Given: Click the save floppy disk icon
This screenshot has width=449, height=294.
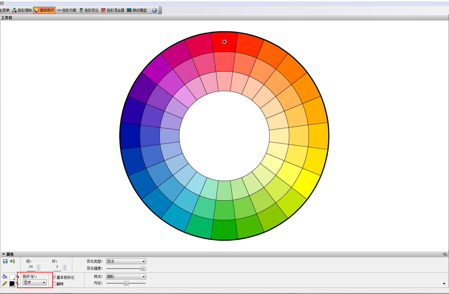Looking at the screenshot, I should click(x=5, y=261).
